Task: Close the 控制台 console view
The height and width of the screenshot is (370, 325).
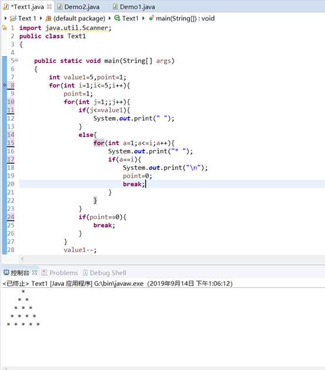Action: point(35,273)
